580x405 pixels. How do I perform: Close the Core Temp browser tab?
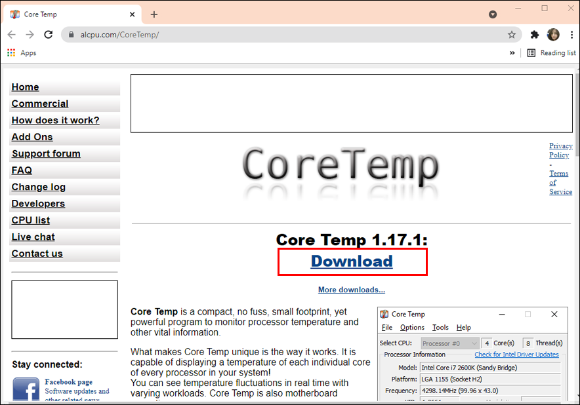(132, 14)
